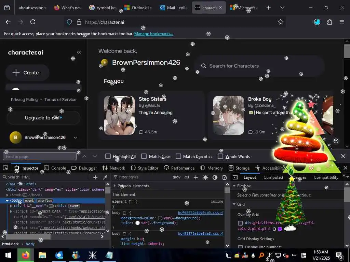
Task: Open the Firefox application hamburger menu
Action: pos(342,22)
